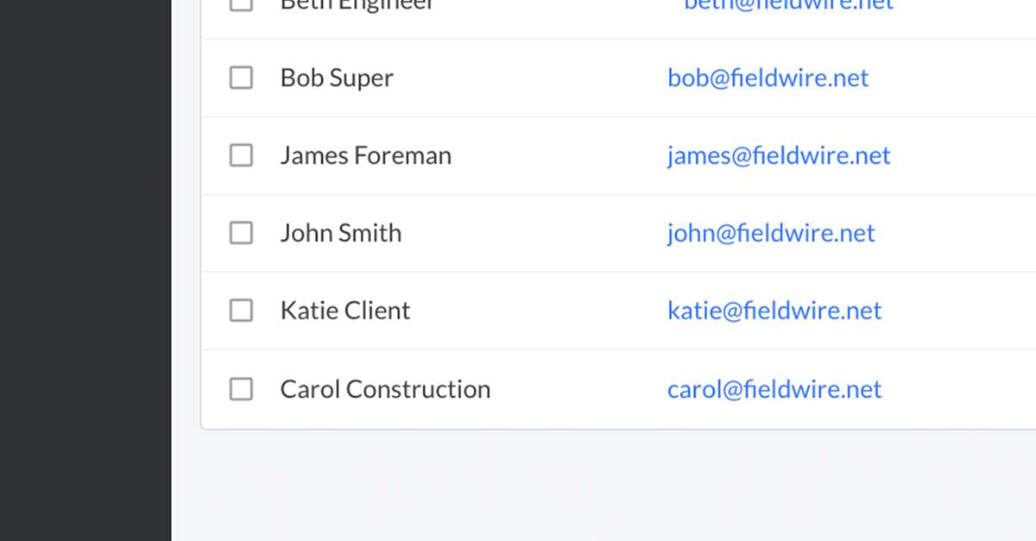The height and width of the screenshot is (541, 1036).
Task: Toggle the checkbox beside Carol Construction
Action: pos(241,389)
